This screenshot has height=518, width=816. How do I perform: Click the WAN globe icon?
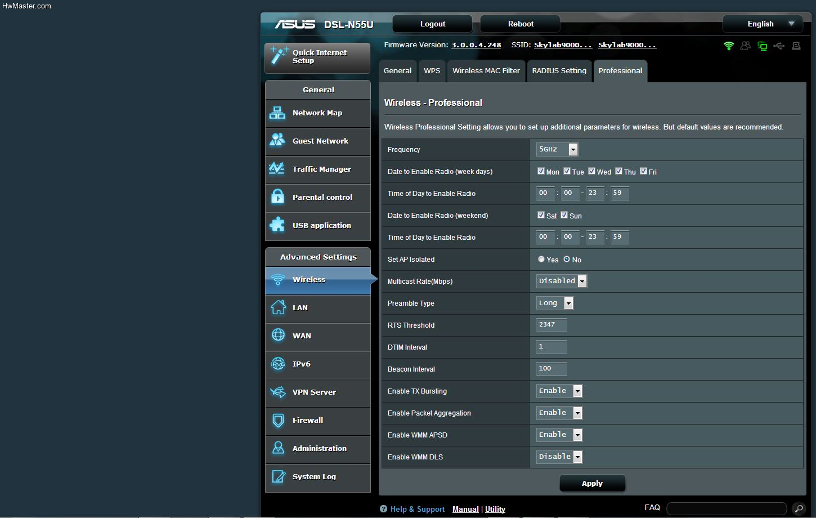click(278, 335)
